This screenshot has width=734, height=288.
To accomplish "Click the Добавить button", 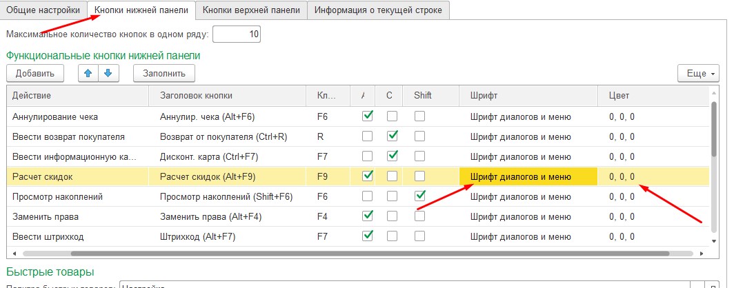I will coord(34,73).
